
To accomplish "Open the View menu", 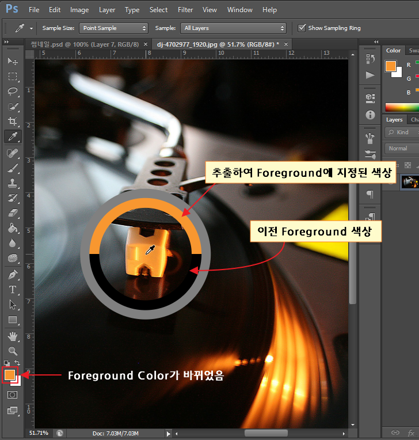I will 209,10.
